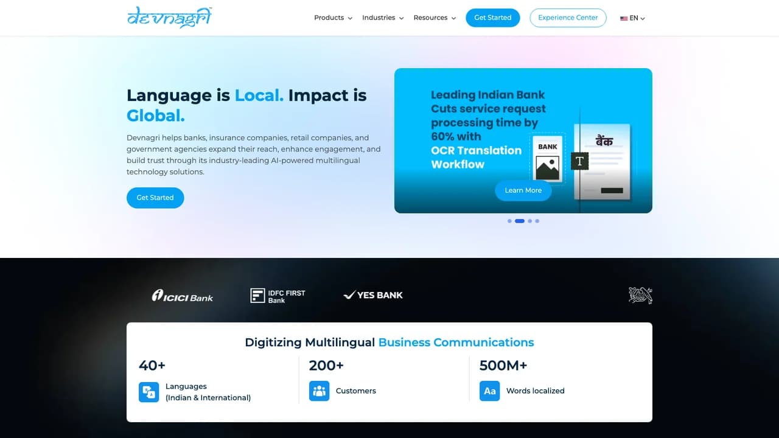The width and height of the screenshot is (779, 438).
Task: Click the YES BANK logo
Action: pos(373,295)
